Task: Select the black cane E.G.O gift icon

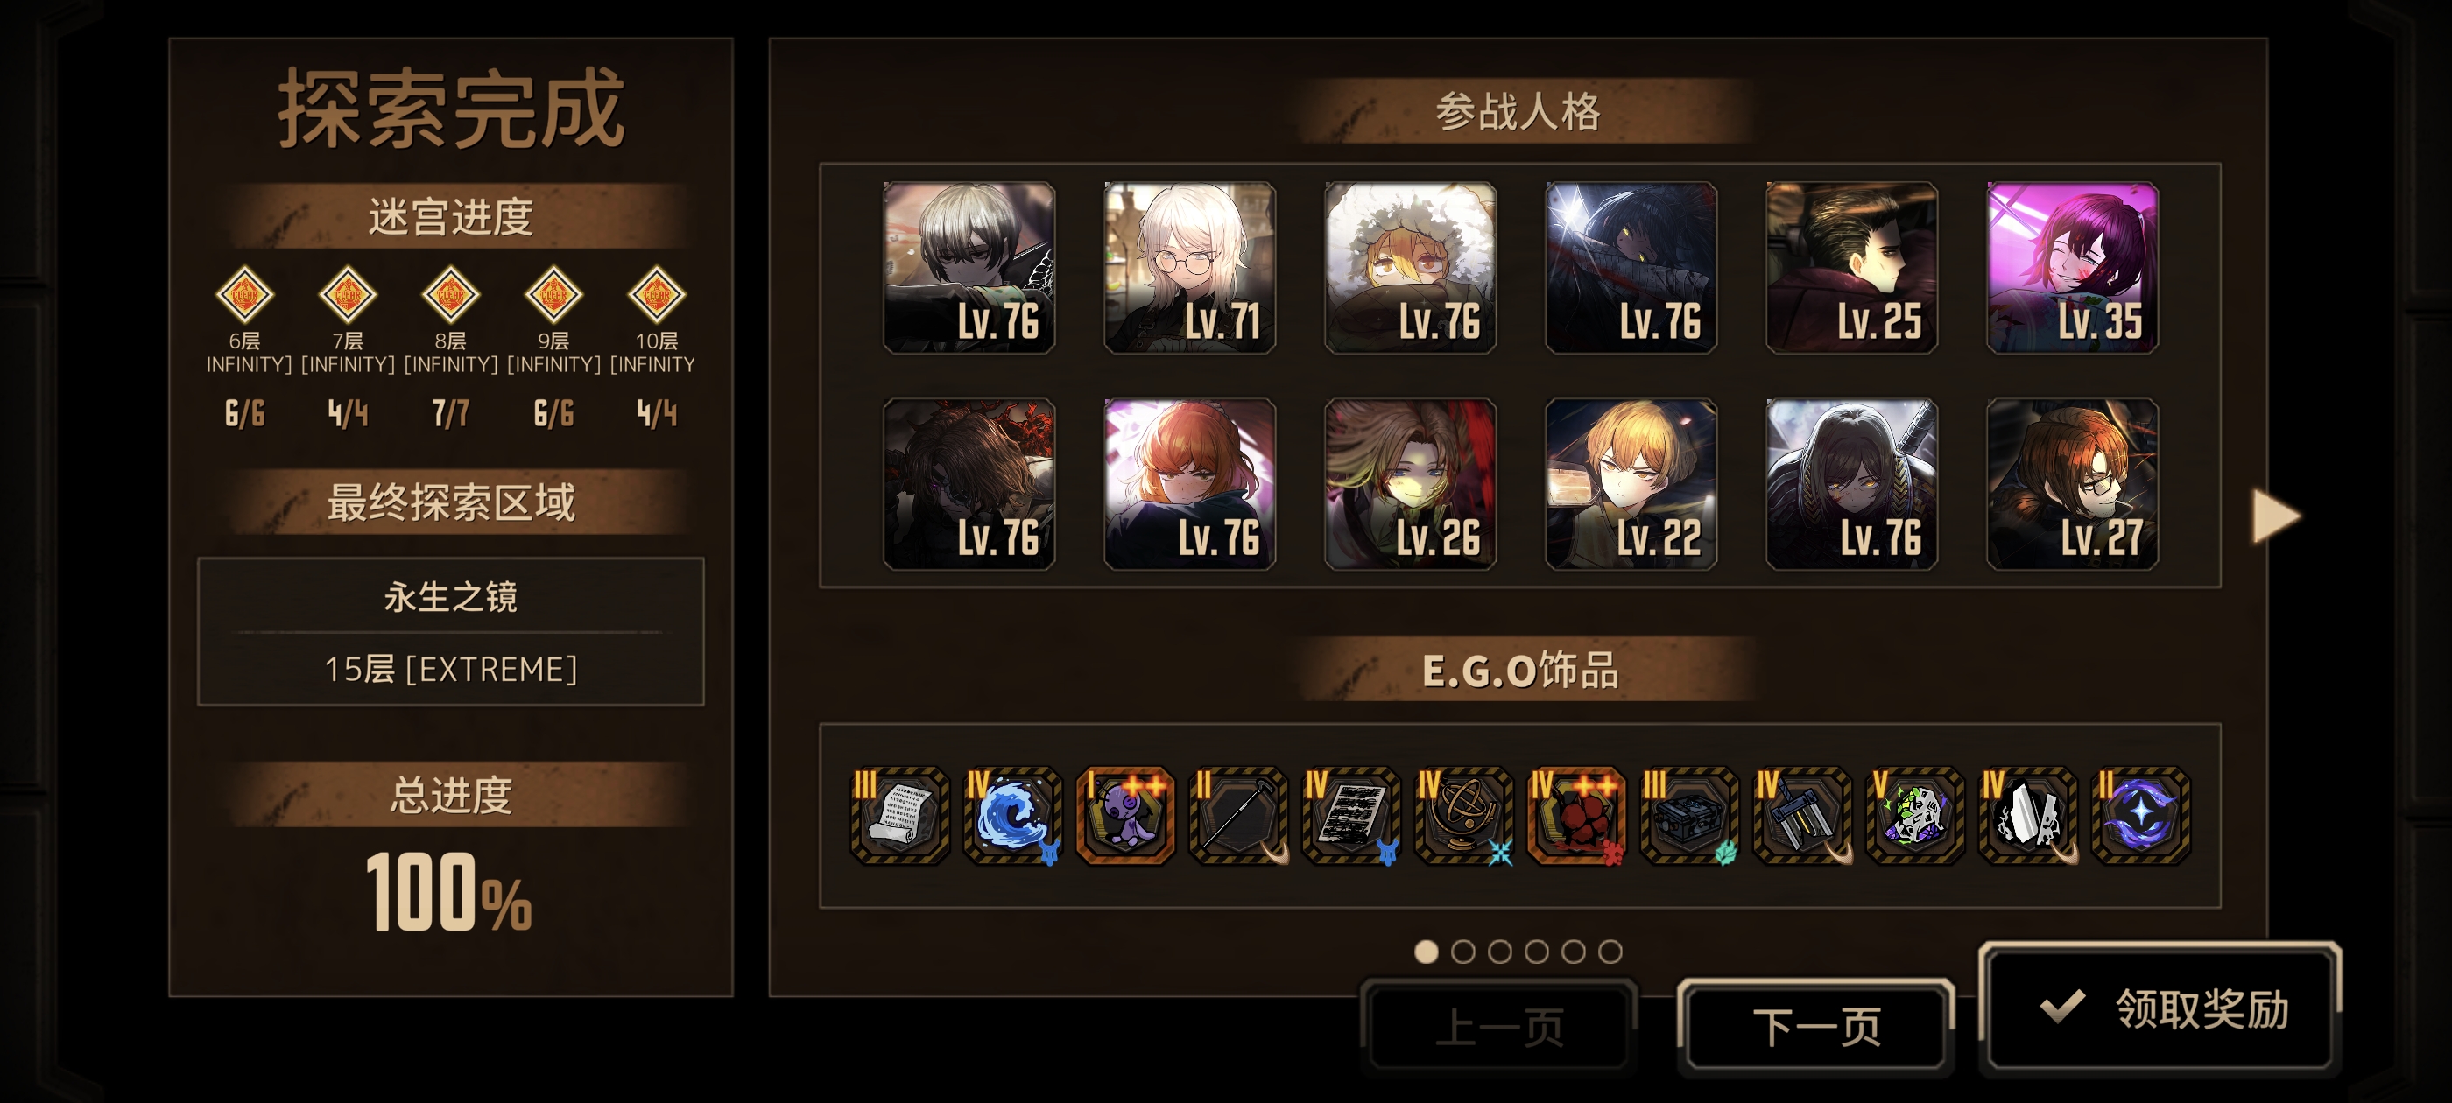Action: pyautogui.click(x=1238, y=816)
